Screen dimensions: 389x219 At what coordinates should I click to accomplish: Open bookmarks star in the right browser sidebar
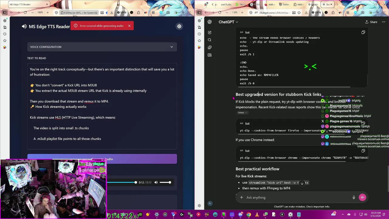click(x=199, y=40)
